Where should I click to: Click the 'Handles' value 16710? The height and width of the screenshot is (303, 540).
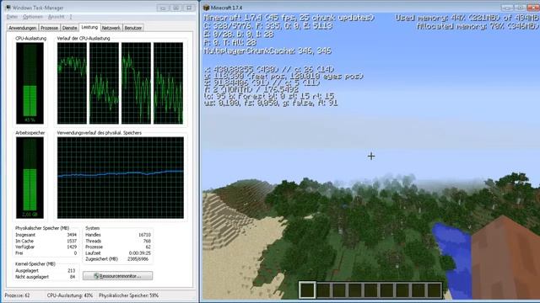coord(144,235)
